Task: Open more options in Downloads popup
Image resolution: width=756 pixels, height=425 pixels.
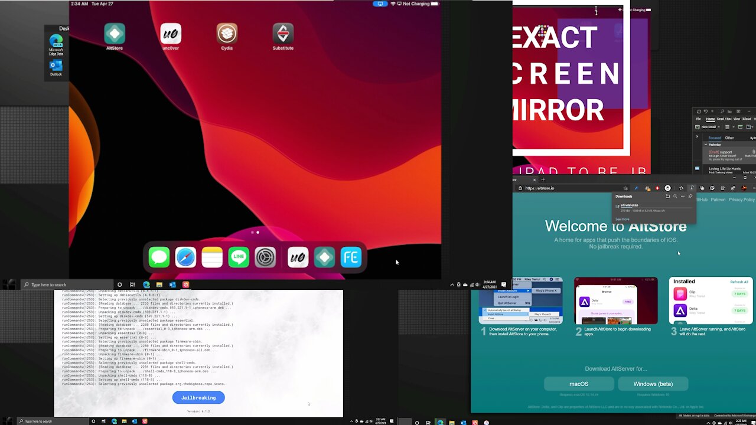Action: pyautogui.click(x=683, y=196)
